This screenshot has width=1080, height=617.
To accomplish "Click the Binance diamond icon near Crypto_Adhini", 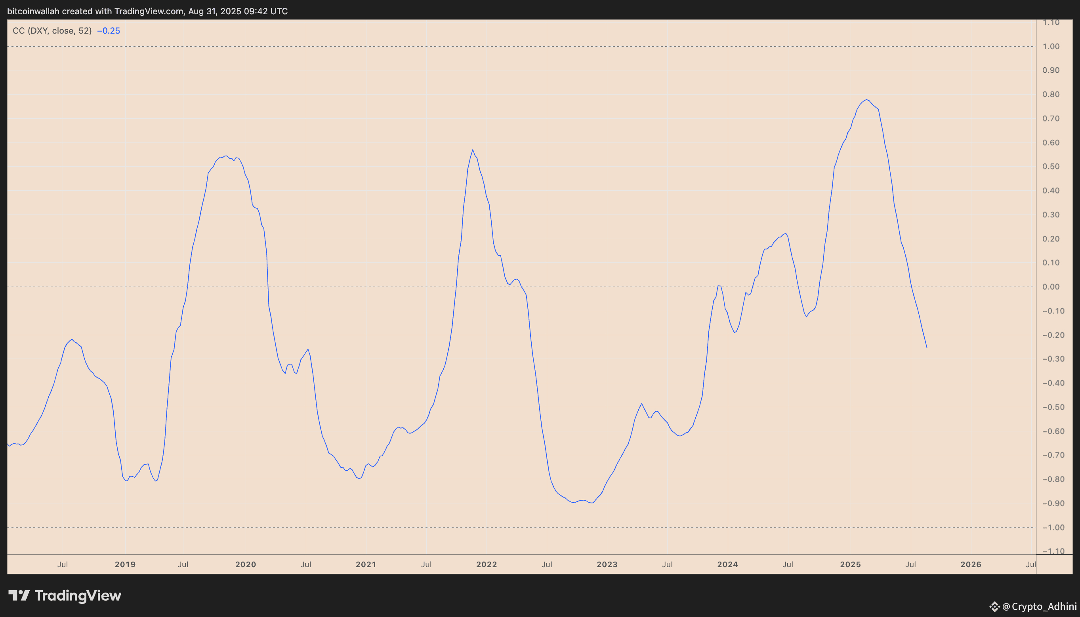I will point(994,607).
